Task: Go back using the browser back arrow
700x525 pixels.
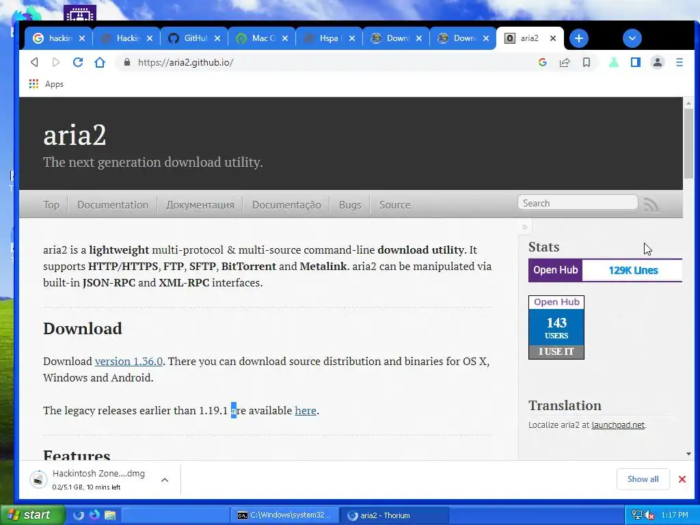Action: tap(34, 62)
